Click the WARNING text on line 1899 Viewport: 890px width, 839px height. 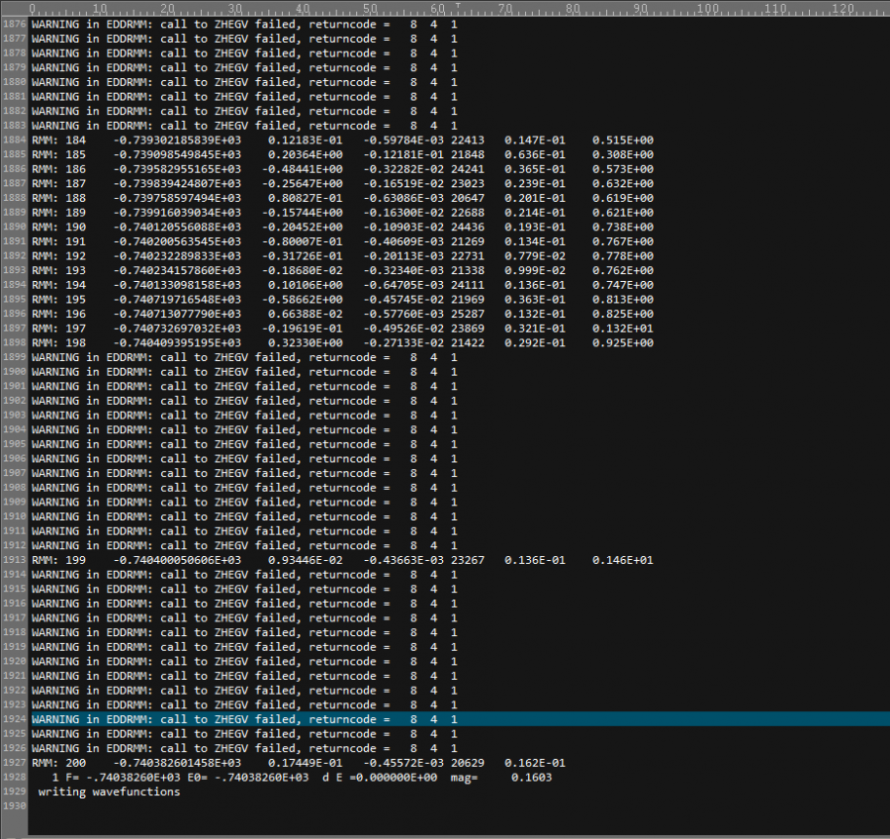(244, 357)
